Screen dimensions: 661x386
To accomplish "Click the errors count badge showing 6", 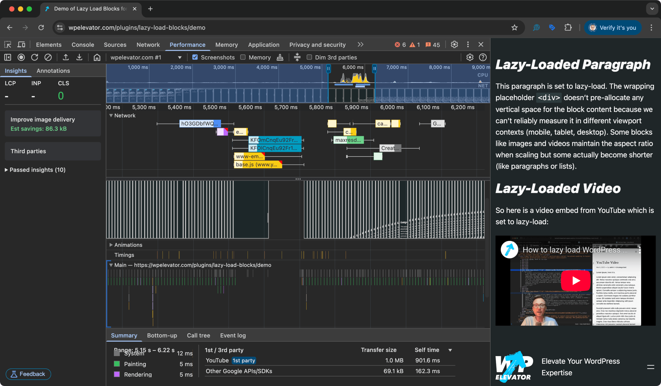I will 400,45.
